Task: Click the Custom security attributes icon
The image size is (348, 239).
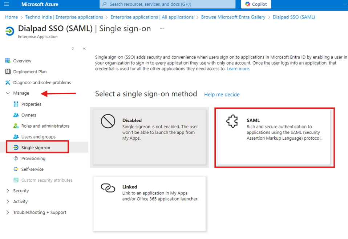Action: pyautogui.click(x=16, y=180)
